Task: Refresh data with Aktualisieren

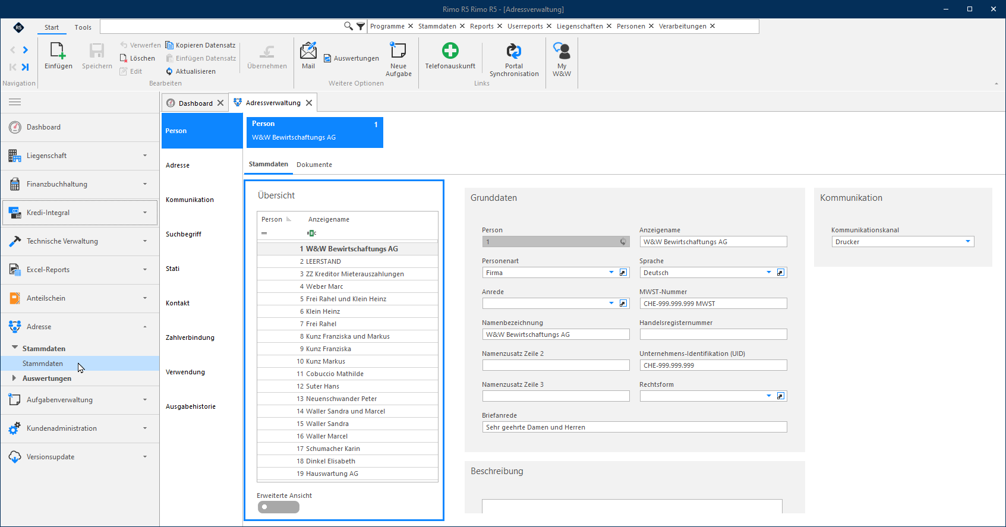Action: (190, 71)
